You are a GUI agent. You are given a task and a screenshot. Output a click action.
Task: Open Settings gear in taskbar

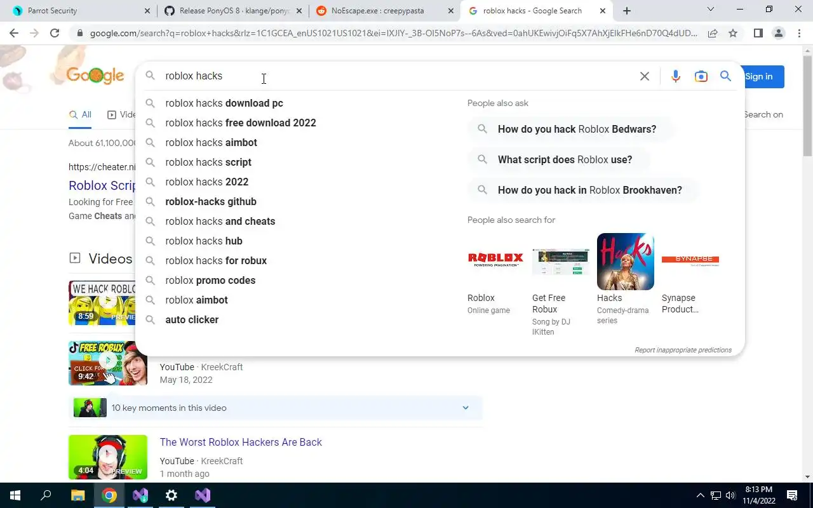[x=171, y=495]
